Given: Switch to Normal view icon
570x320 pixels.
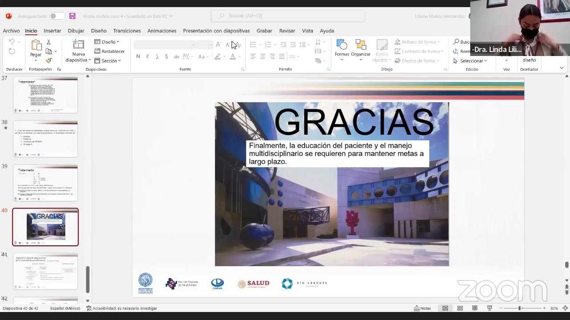Looking at the screenshot, I should 445,308.
